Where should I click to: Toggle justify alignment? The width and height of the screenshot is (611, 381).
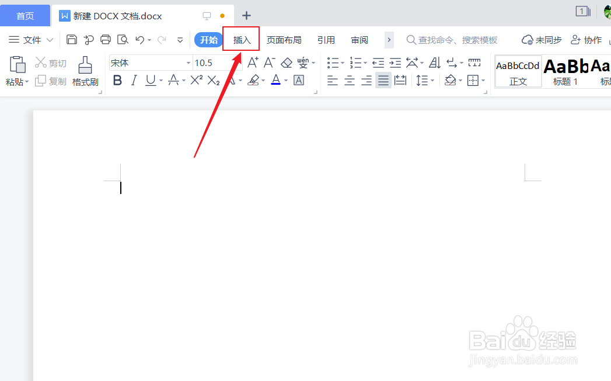(383, 81)
